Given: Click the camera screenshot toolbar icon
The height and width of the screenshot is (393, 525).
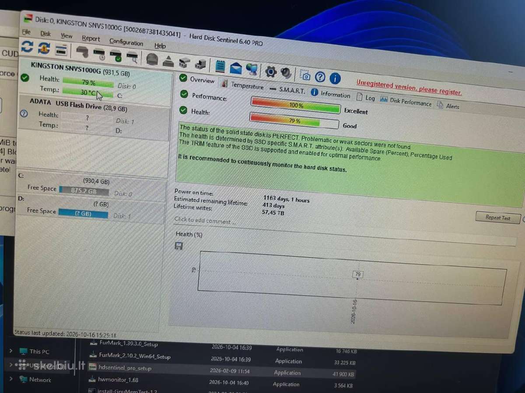Looking at the screenshot, I should 305,76.
